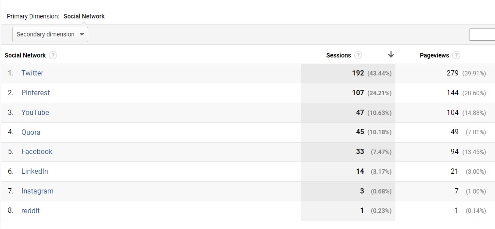The image size is (495, 229).
Task: Open the Twitter social network link
Action: click(x=32, y=73)
